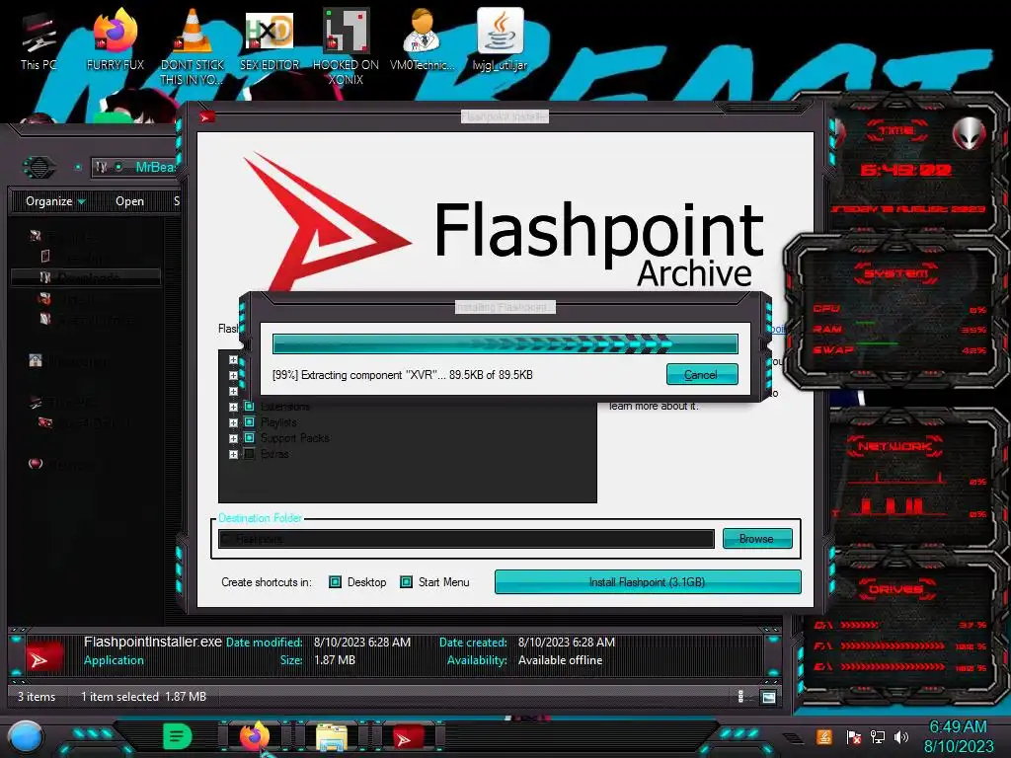Enable the Extras component checkbox

(249, 454)
